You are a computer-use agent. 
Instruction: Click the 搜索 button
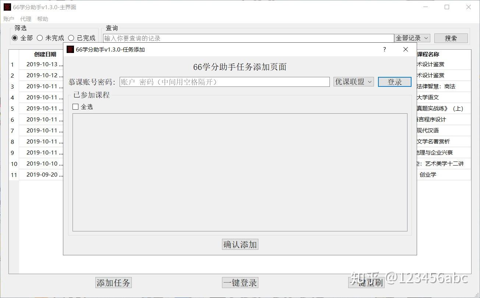451,38
